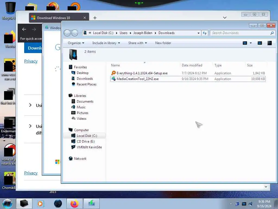Click the Users breadcrumb in address bar

tap(124, 33)
